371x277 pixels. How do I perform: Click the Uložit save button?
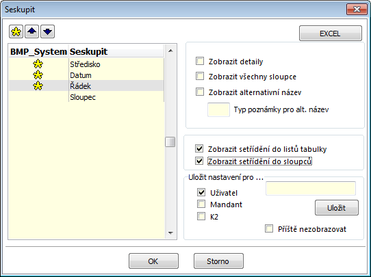tap(337, 208)
